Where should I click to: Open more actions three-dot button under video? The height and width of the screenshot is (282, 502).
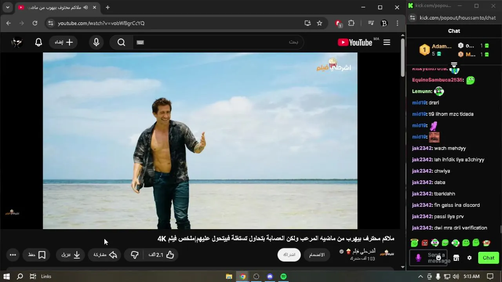coord(13,255)
